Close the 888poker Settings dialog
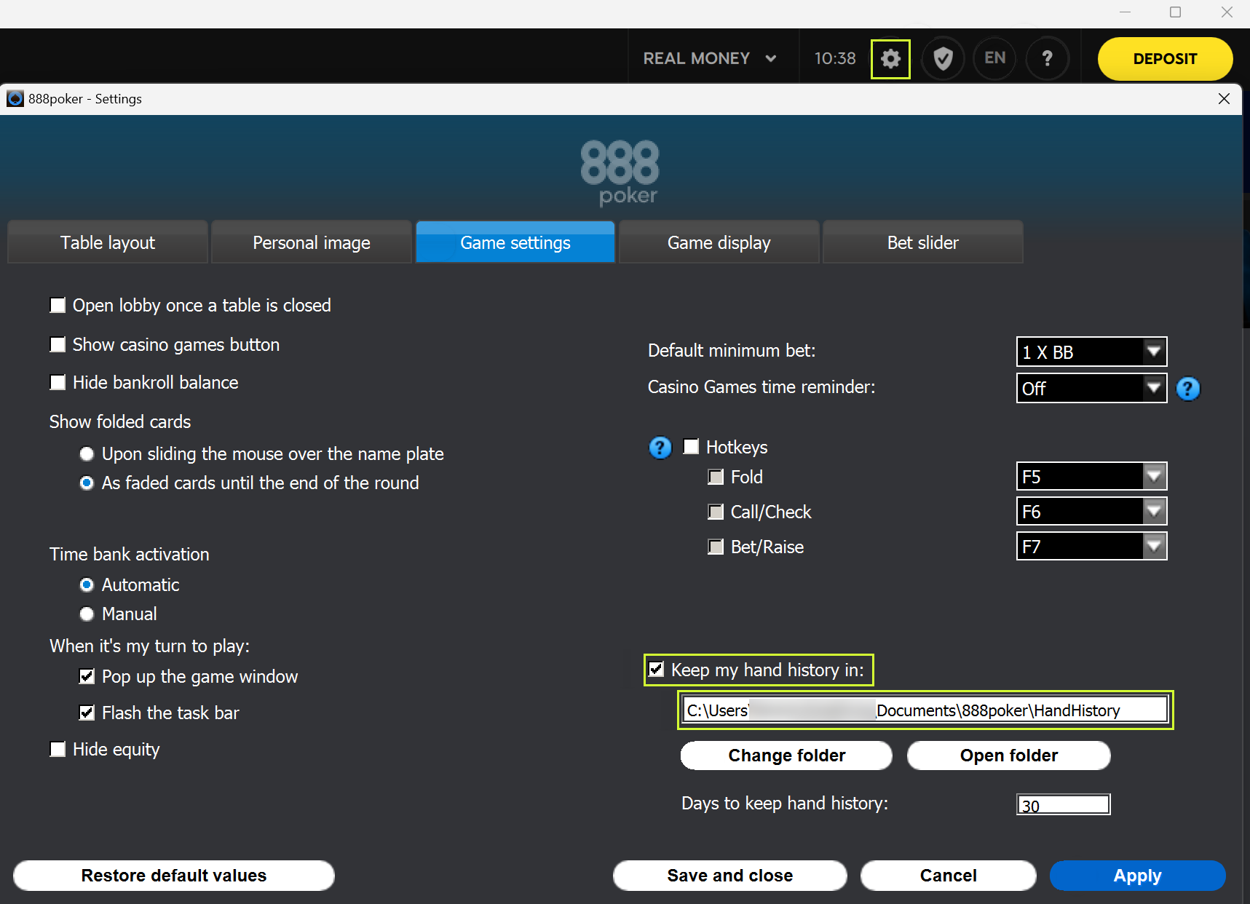This screenshot has width=1250, height=904. coord(1224,98)
